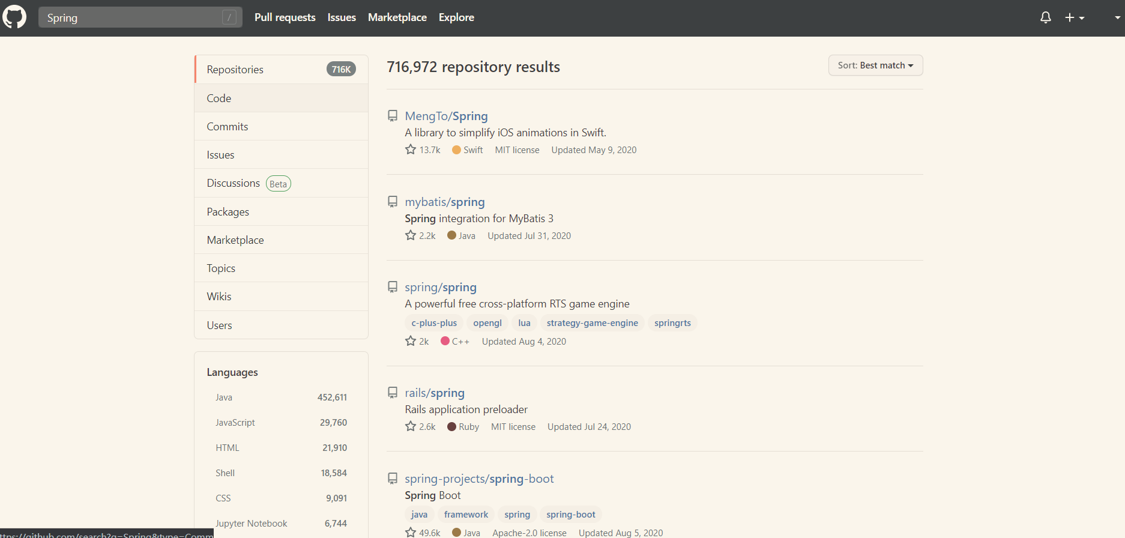Open the c-plus-plus topic tag
This screenshot has height=538, width=1125.
coord(434,323)
